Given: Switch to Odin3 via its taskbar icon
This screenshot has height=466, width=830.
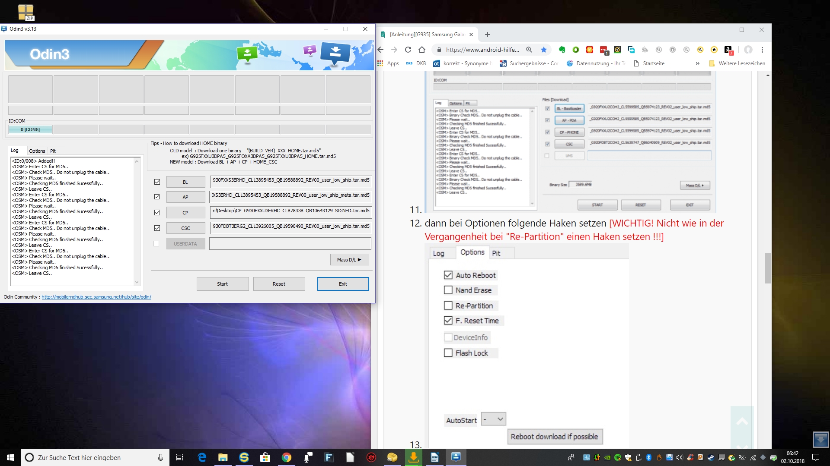Looking at the screenshot, I should coord(456,457).
